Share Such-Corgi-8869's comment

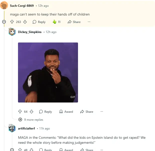[74, 22]
